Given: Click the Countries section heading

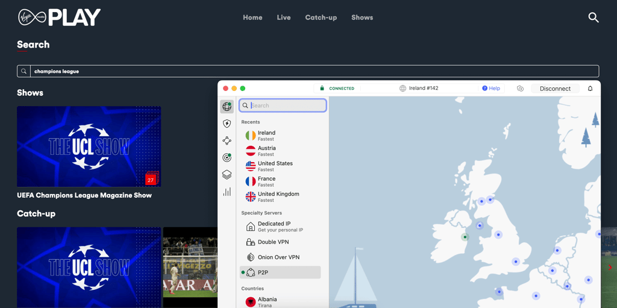Looking at the screenshot, I should pyautogui.click(x=252, y=289).
